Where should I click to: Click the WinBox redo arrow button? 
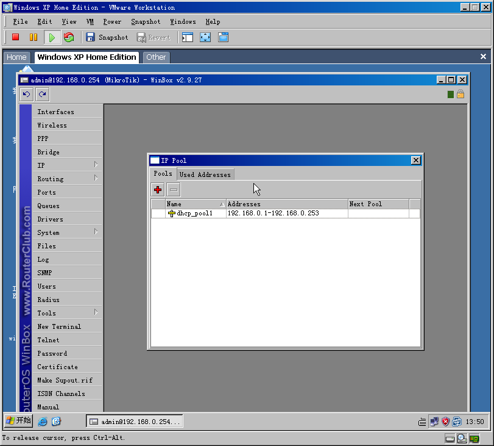(x=43, y=94)
